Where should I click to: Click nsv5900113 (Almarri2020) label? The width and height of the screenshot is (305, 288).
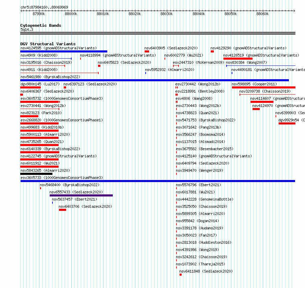click(45, 134)
